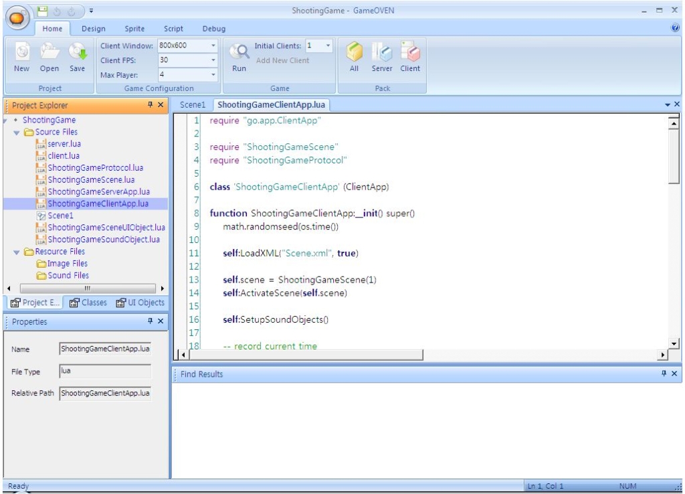Close the active editor document tab
This screenshot has width=685, height=494.
[677, 104]
